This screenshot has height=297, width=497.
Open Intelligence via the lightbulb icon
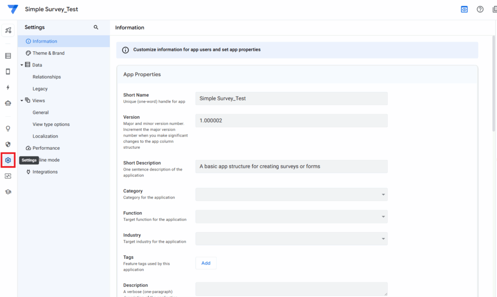(8, 128)
